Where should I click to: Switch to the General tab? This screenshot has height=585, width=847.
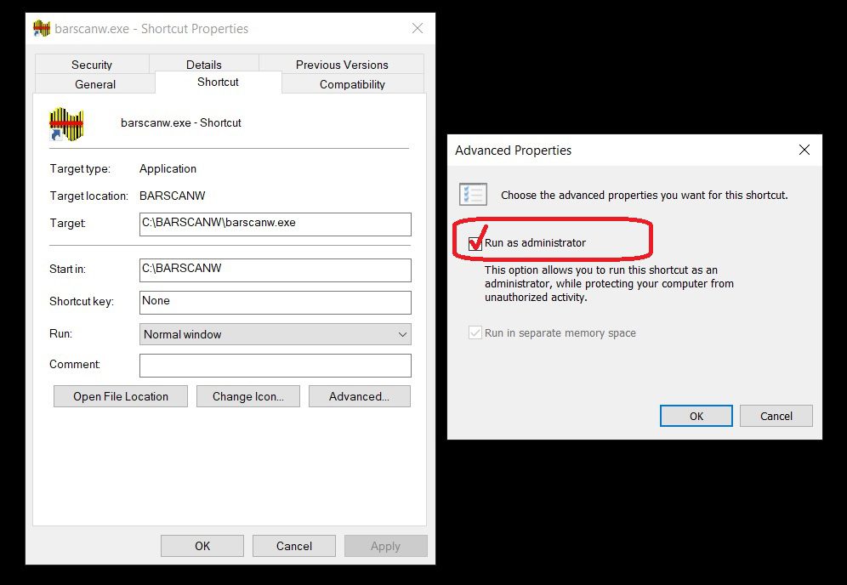pos(95,84)
